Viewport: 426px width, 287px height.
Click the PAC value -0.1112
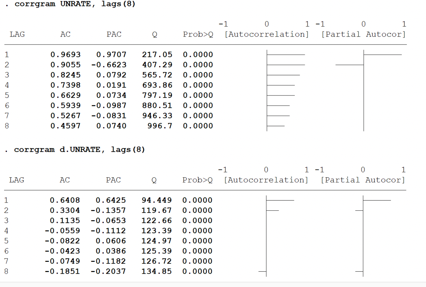pyautogui.click(x=108, y=231)
